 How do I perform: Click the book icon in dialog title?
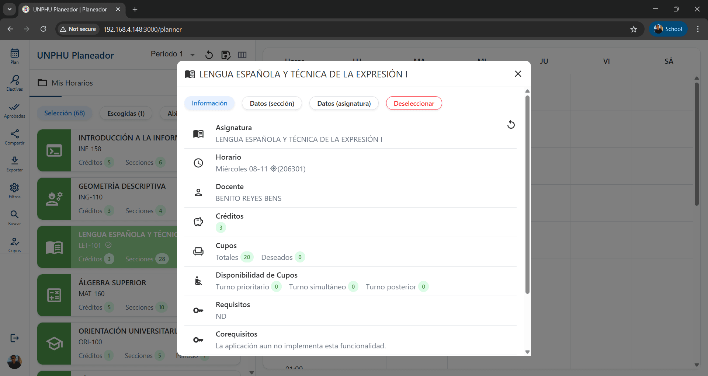tap(190, 74)
